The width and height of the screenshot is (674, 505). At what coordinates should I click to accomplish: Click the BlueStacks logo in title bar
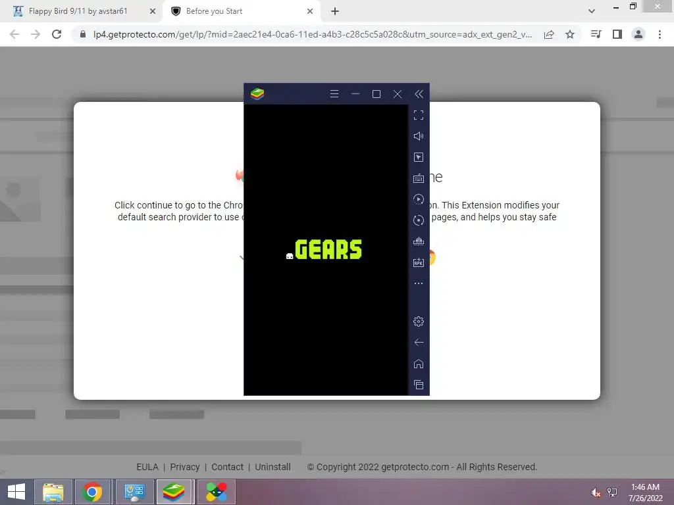[x=257, y=93]
